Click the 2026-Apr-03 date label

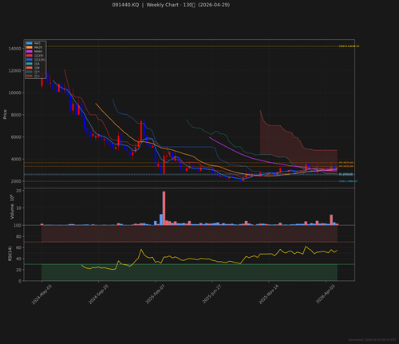[326, 295]
